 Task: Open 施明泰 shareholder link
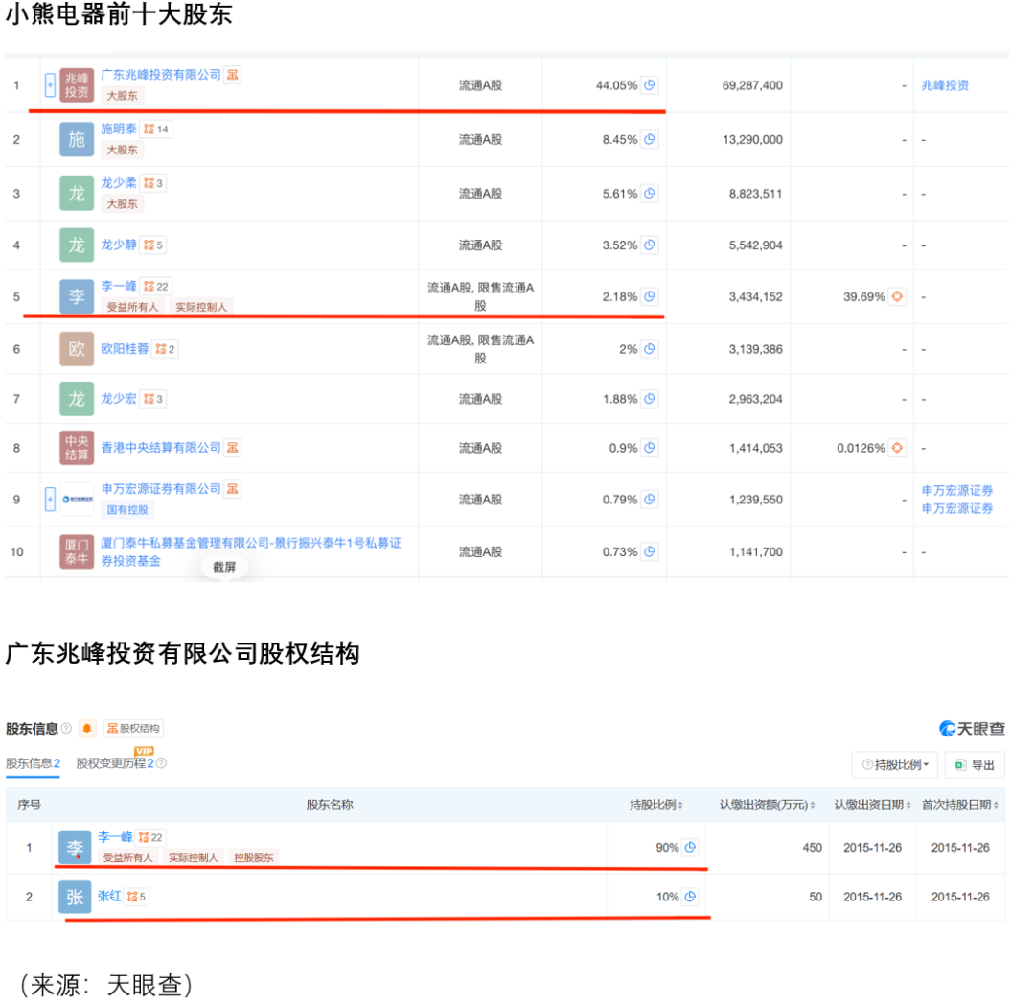pyautogui.click(x=119, y=129)
